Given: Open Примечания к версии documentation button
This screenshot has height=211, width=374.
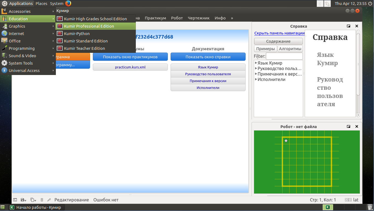Looking at the screenshot, I should click(208, 81).
